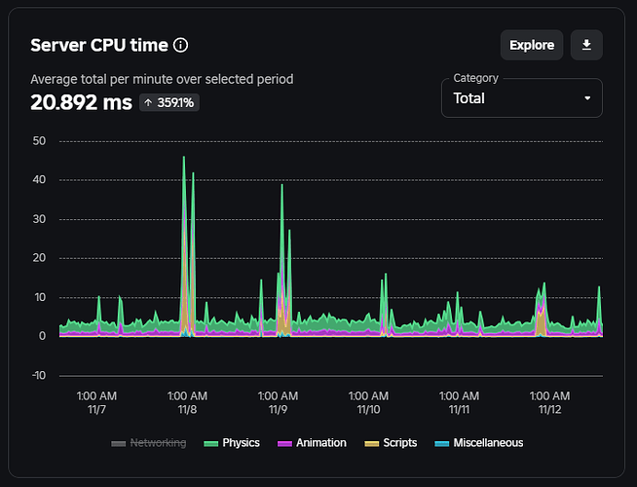Toggle Physics series in the legend
The height and width of the screenshot is (487, 637).
click(232, 443)
